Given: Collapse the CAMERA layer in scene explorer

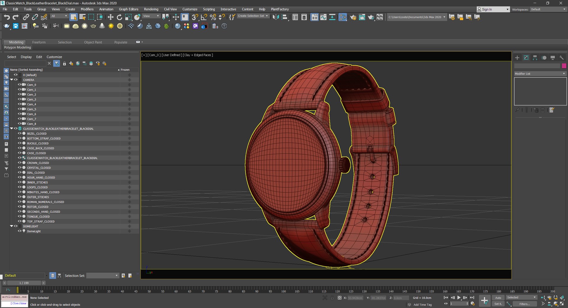Looking at the screenshot, I should point(12,80).
